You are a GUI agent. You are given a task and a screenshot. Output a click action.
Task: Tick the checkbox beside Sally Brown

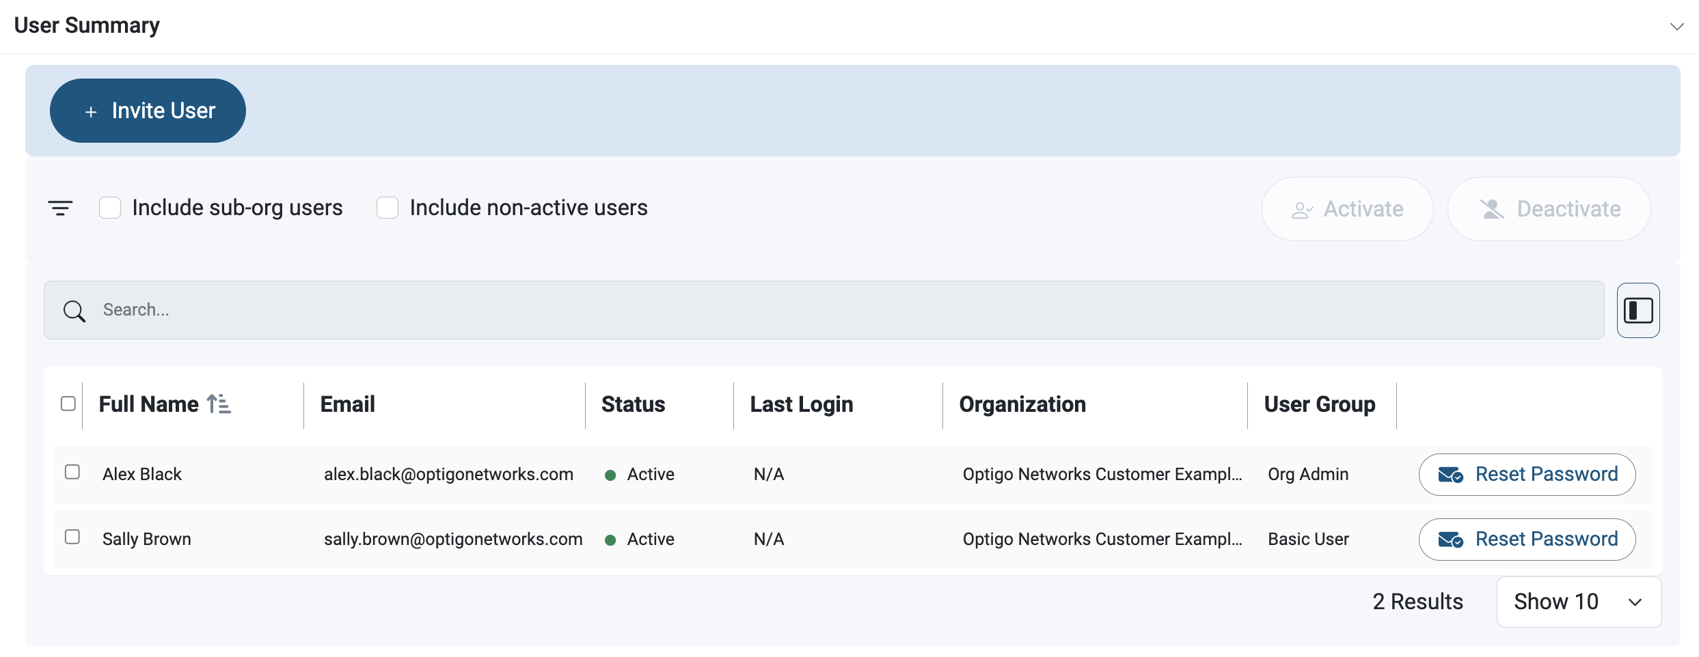(72, 537)
